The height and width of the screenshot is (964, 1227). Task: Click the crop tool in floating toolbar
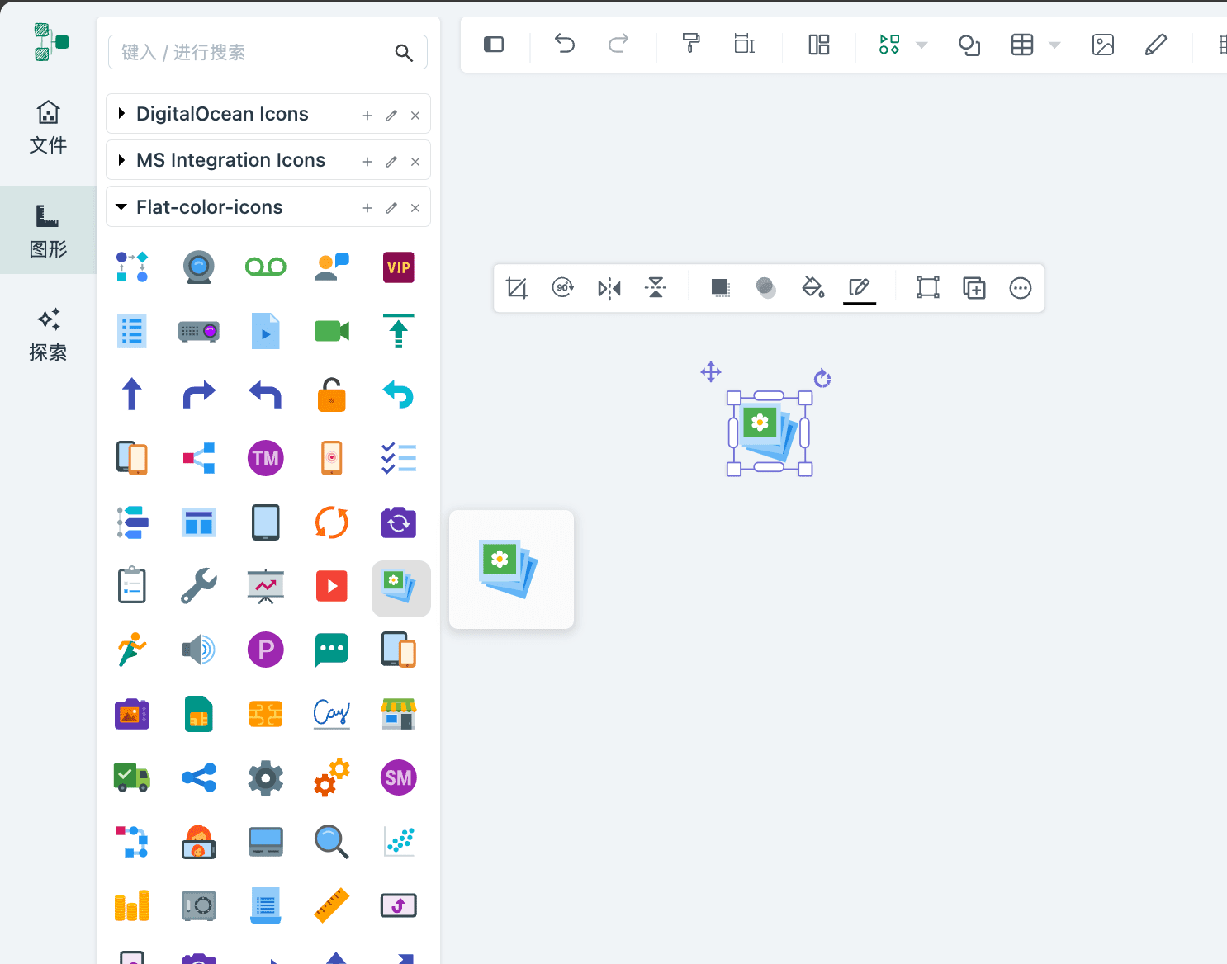pyautogui.click(x=517, y=288)
